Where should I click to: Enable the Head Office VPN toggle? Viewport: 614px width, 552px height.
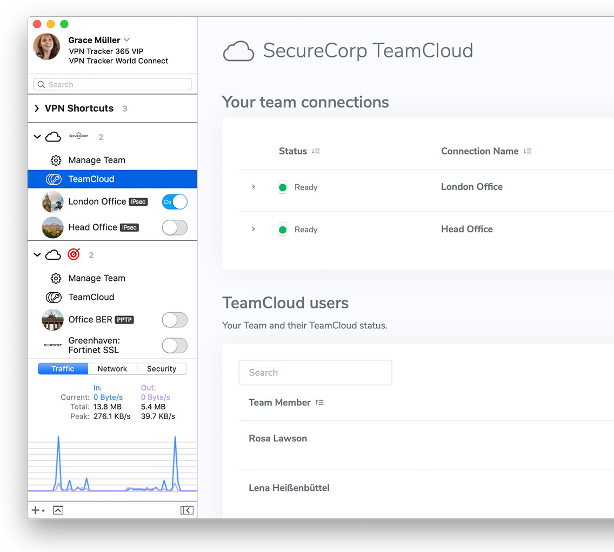point(175,227)
